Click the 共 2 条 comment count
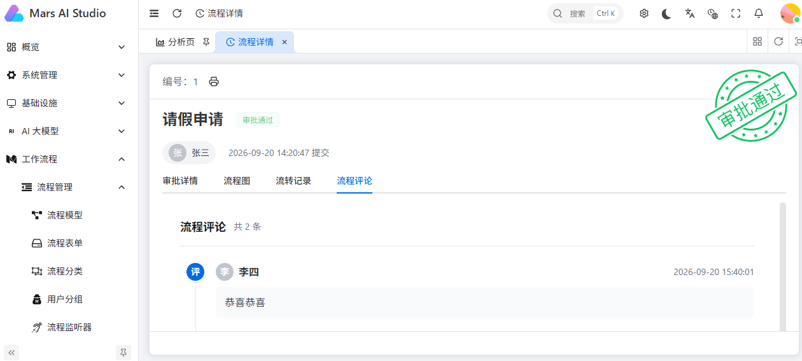Image resolution: width=802 pixels, height=361 pixels. (x=247, y=227)
